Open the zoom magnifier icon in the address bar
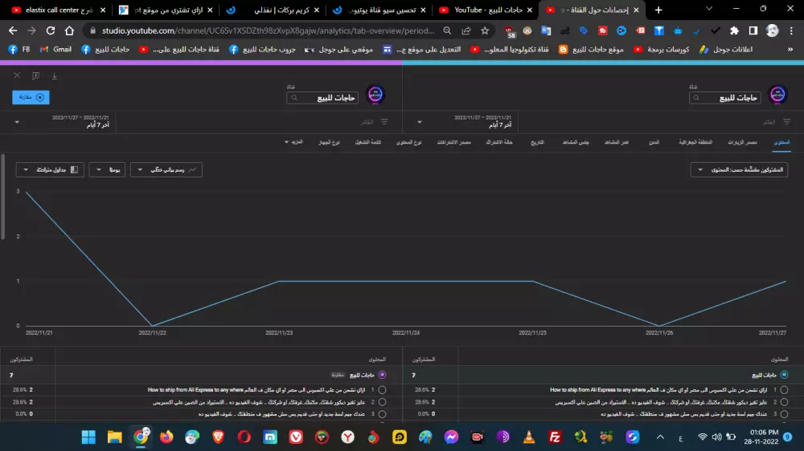Viewport: 804px width, 451px height. 447,30
